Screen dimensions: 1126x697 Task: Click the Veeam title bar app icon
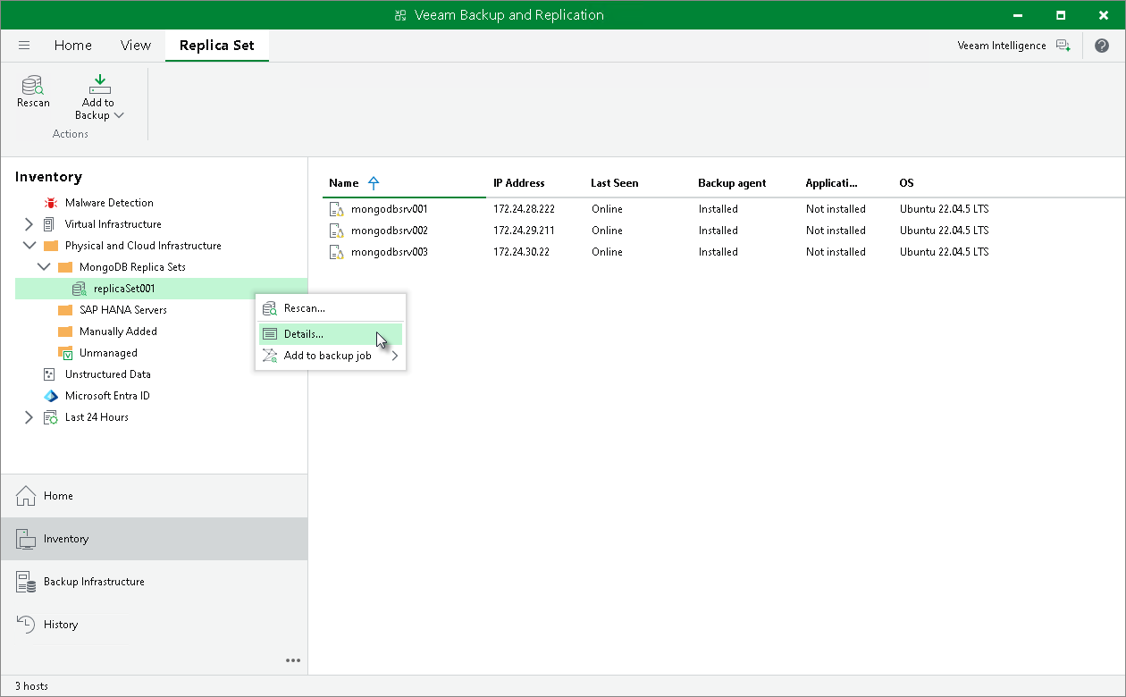click(x=399, y=15)
